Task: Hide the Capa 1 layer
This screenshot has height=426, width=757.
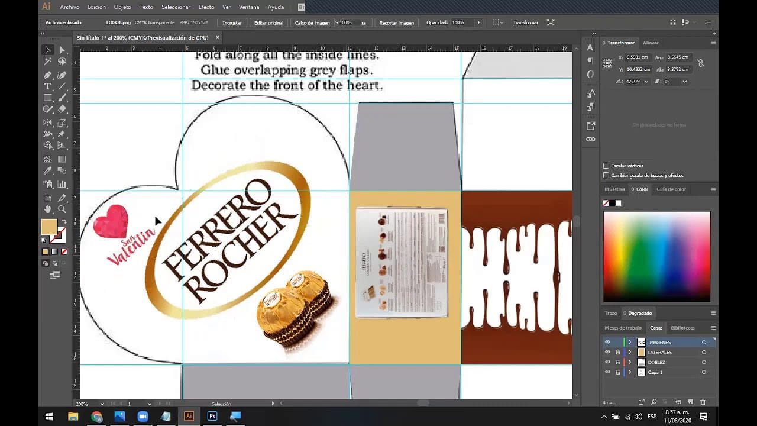Action: (607, 372)
